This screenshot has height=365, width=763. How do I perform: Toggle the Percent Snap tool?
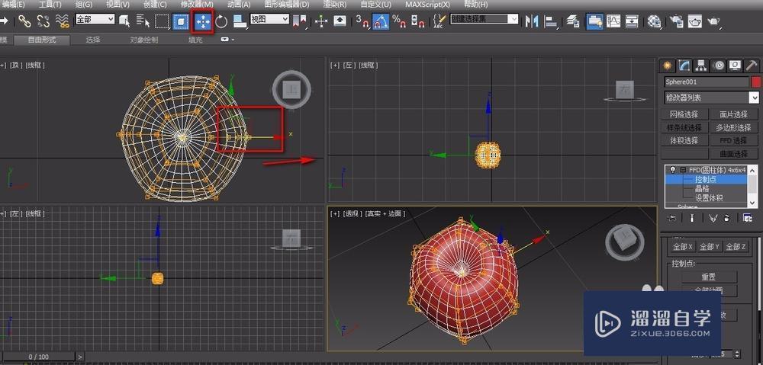(x=399, y=21)
